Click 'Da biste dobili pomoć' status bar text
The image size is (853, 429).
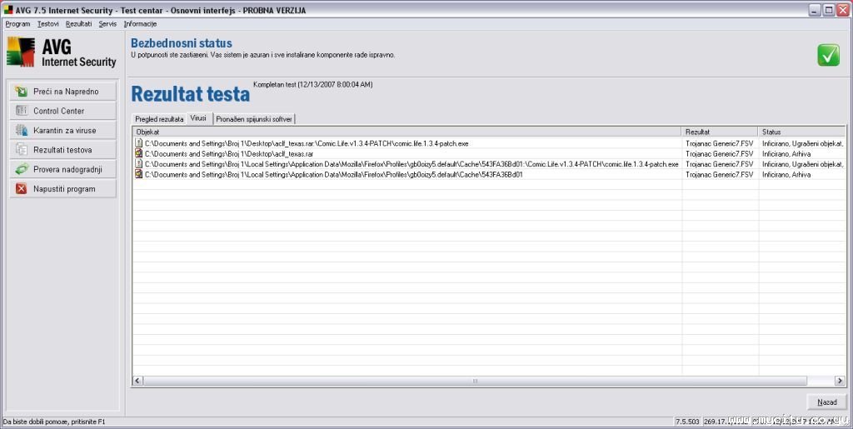(54, 422)
